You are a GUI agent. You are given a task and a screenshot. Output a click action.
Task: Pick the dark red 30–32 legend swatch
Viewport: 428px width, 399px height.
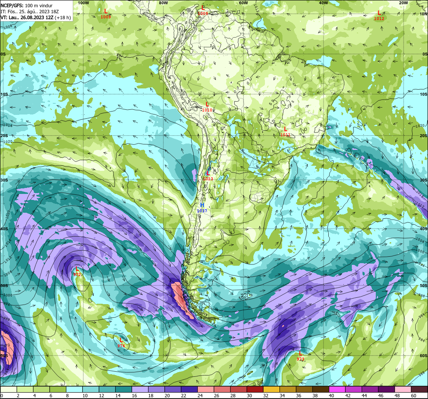[255, 390]
